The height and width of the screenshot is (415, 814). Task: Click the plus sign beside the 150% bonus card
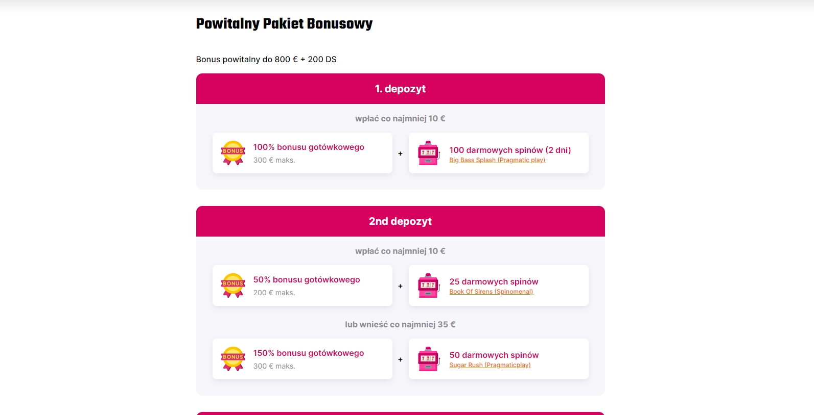pos(401,359)
